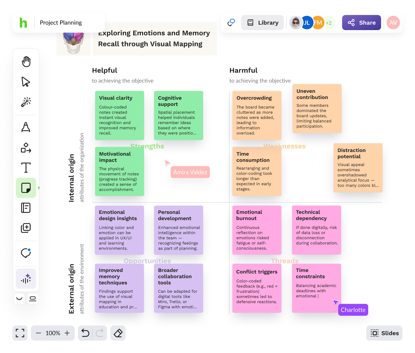The image size is (415, 353).
Task: Choose the arrow Select tool
Action: tap(26, 82)
